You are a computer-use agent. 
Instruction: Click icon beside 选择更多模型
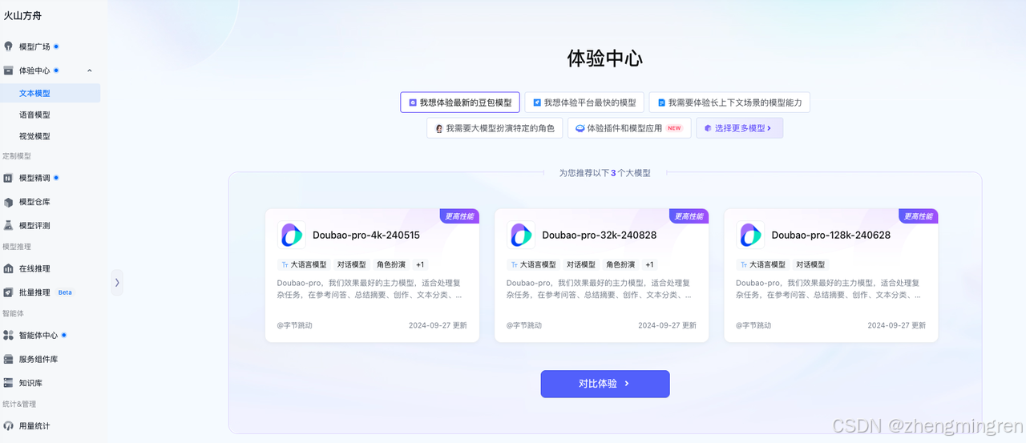click(708, 128)
